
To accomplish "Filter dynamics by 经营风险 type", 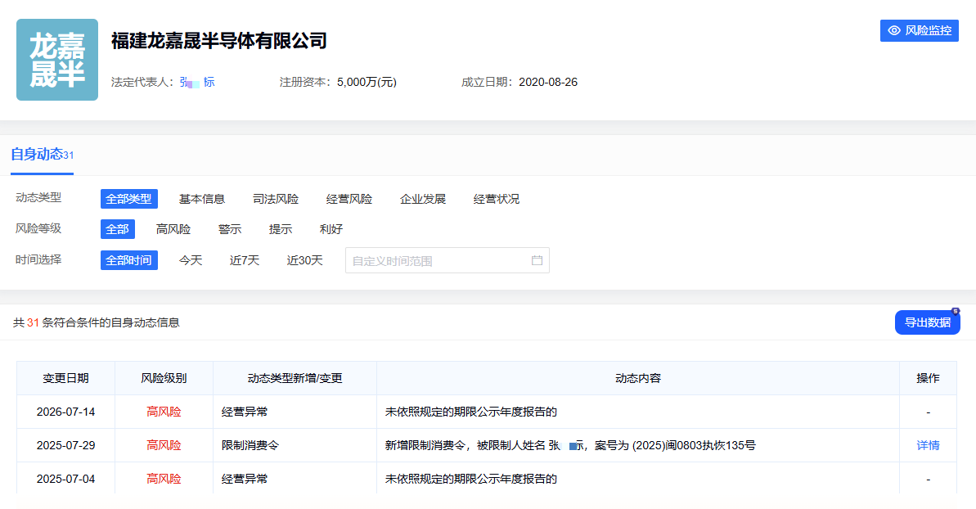I will (349, 199).
